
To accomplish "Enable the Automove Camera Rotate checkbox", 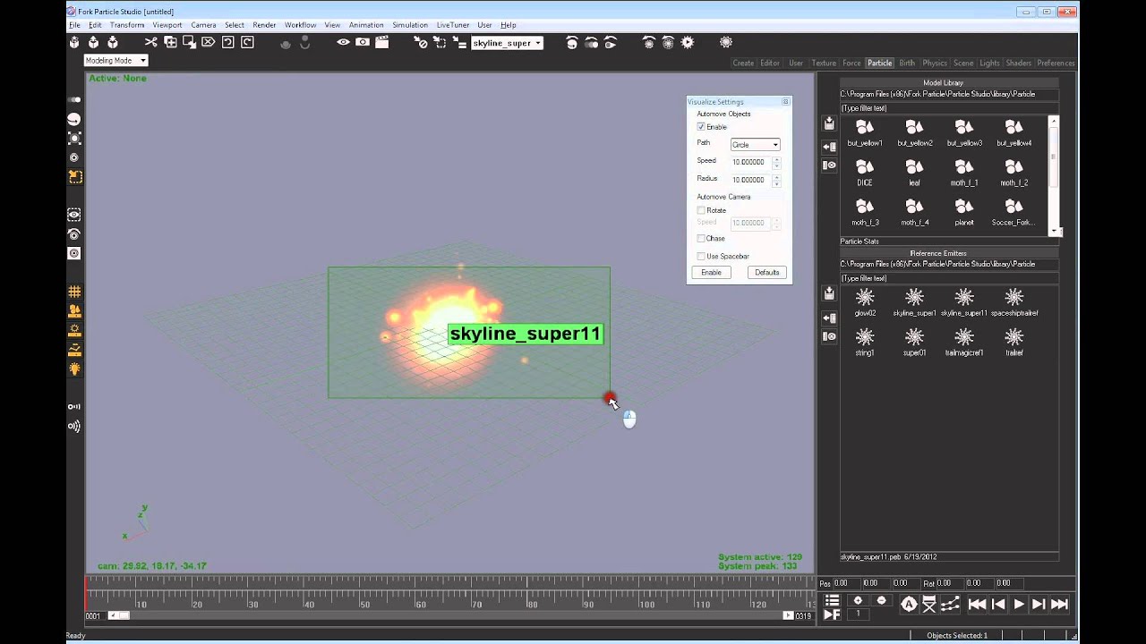I will (701, 210).
